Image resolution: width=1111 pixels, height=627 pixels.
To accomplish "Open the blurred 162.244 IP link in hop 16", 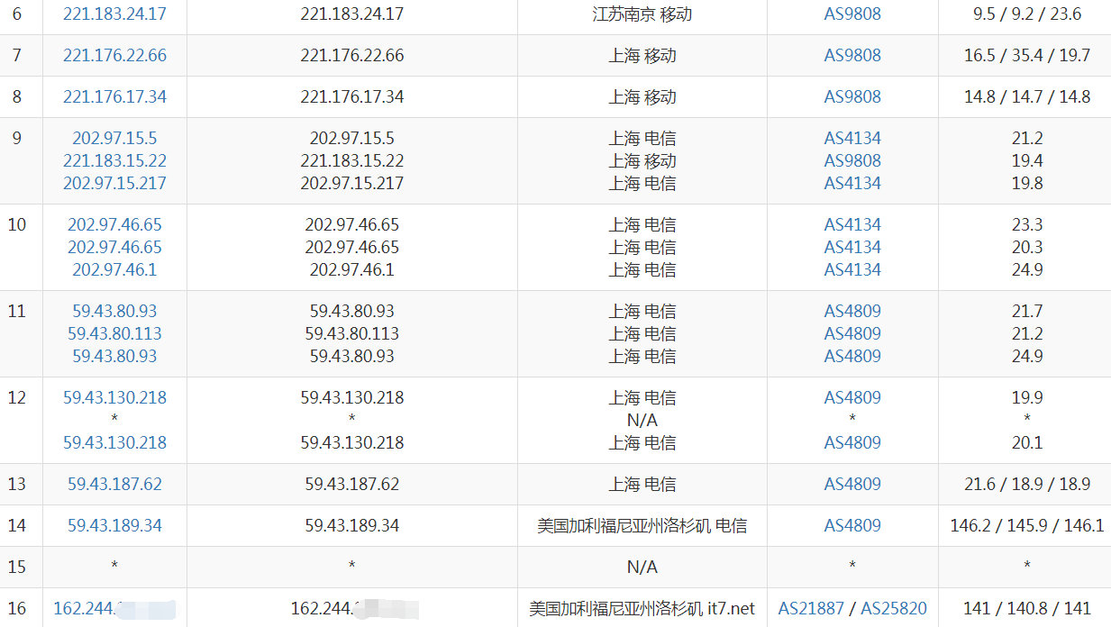I will (114, 608).
